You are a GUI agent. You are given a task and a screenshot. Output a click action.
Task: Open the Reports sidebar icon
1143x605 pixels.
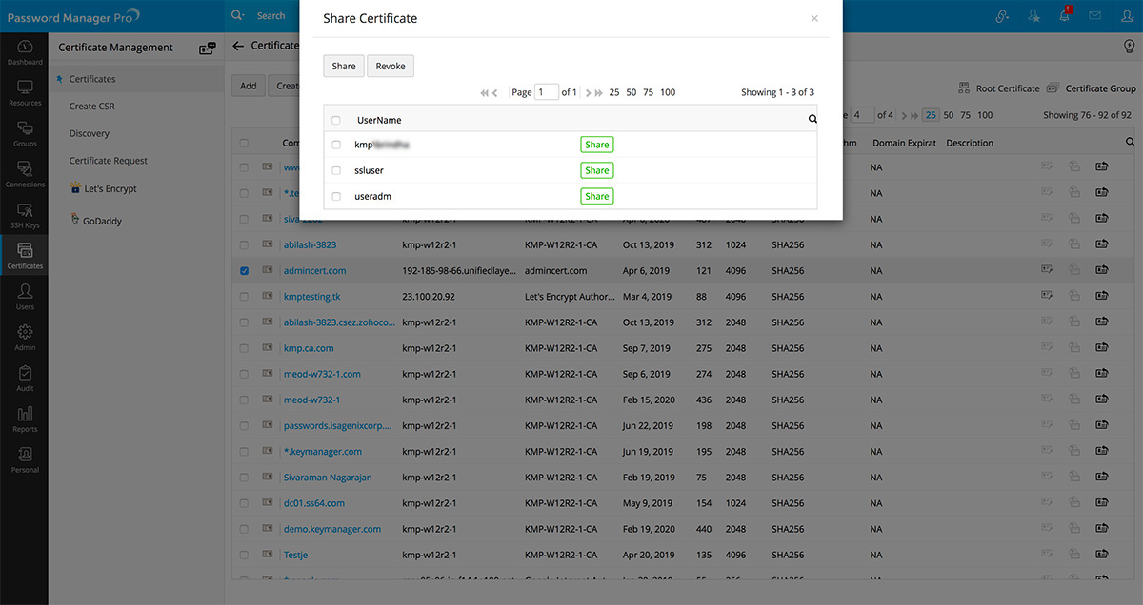click(x=25, y=419)
